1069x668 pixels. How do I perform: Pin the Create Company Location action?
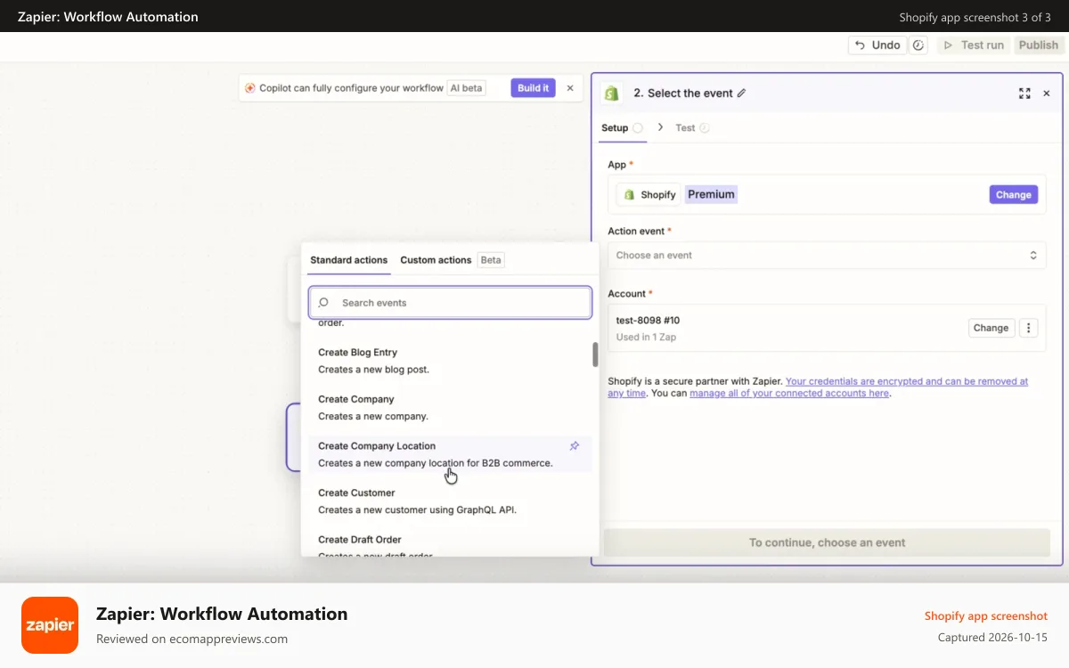tap(575, 445)
